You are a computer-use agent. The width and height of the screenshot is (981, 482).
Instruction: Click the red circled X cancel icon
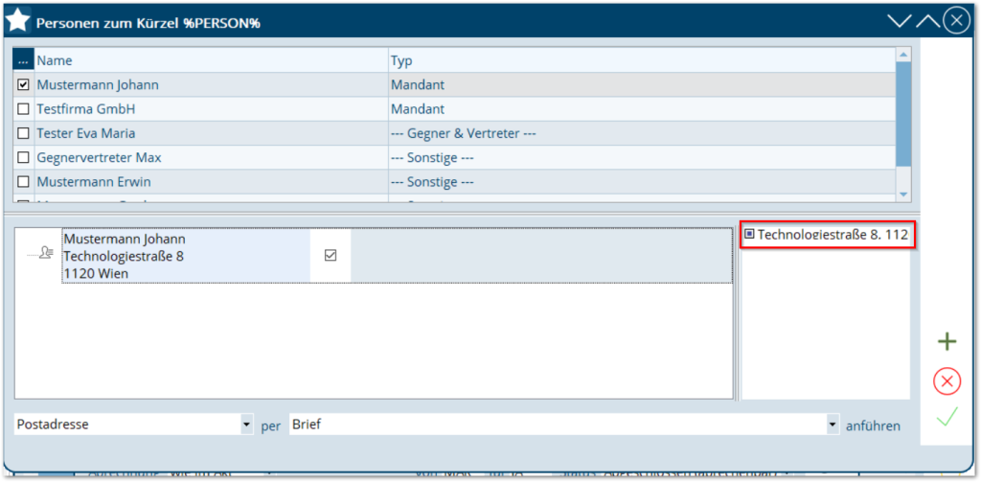coord(947,381)
